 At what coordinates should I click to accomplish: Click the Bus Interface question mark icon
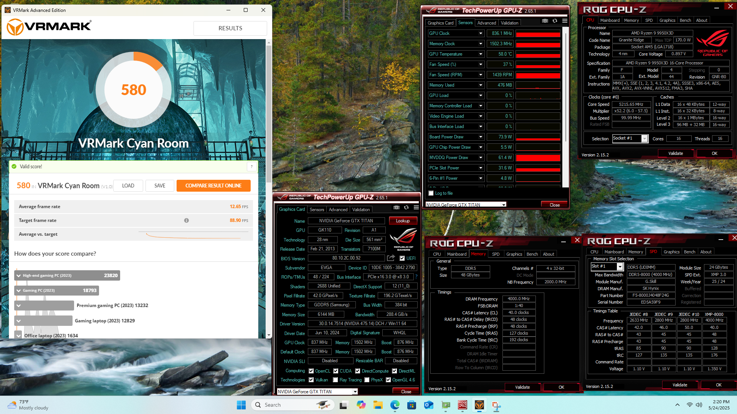[416, 277]
